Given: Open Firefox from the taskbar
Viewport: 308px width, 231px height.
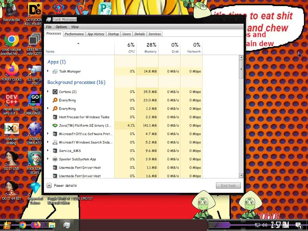Looking at the screenshot, I should [x=37, y=225].
